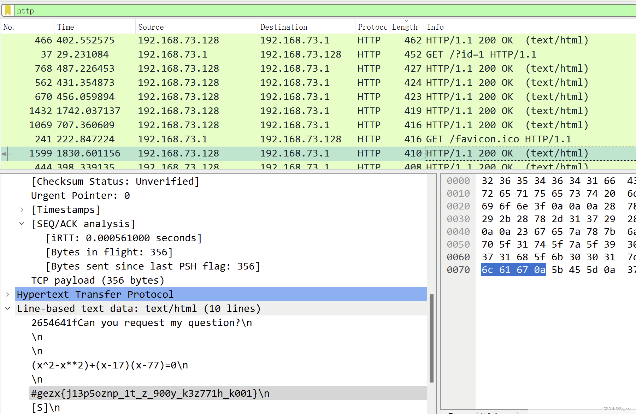This screenshot has height=414, width=636.
Task: Select the 'Can you request my question?' line
Action: tap(141, 323)
